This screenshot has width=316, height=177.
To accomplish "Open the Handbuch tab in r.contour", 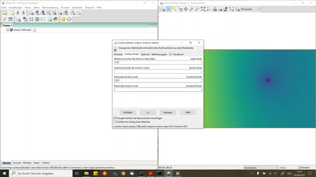I will pos(176,55).
